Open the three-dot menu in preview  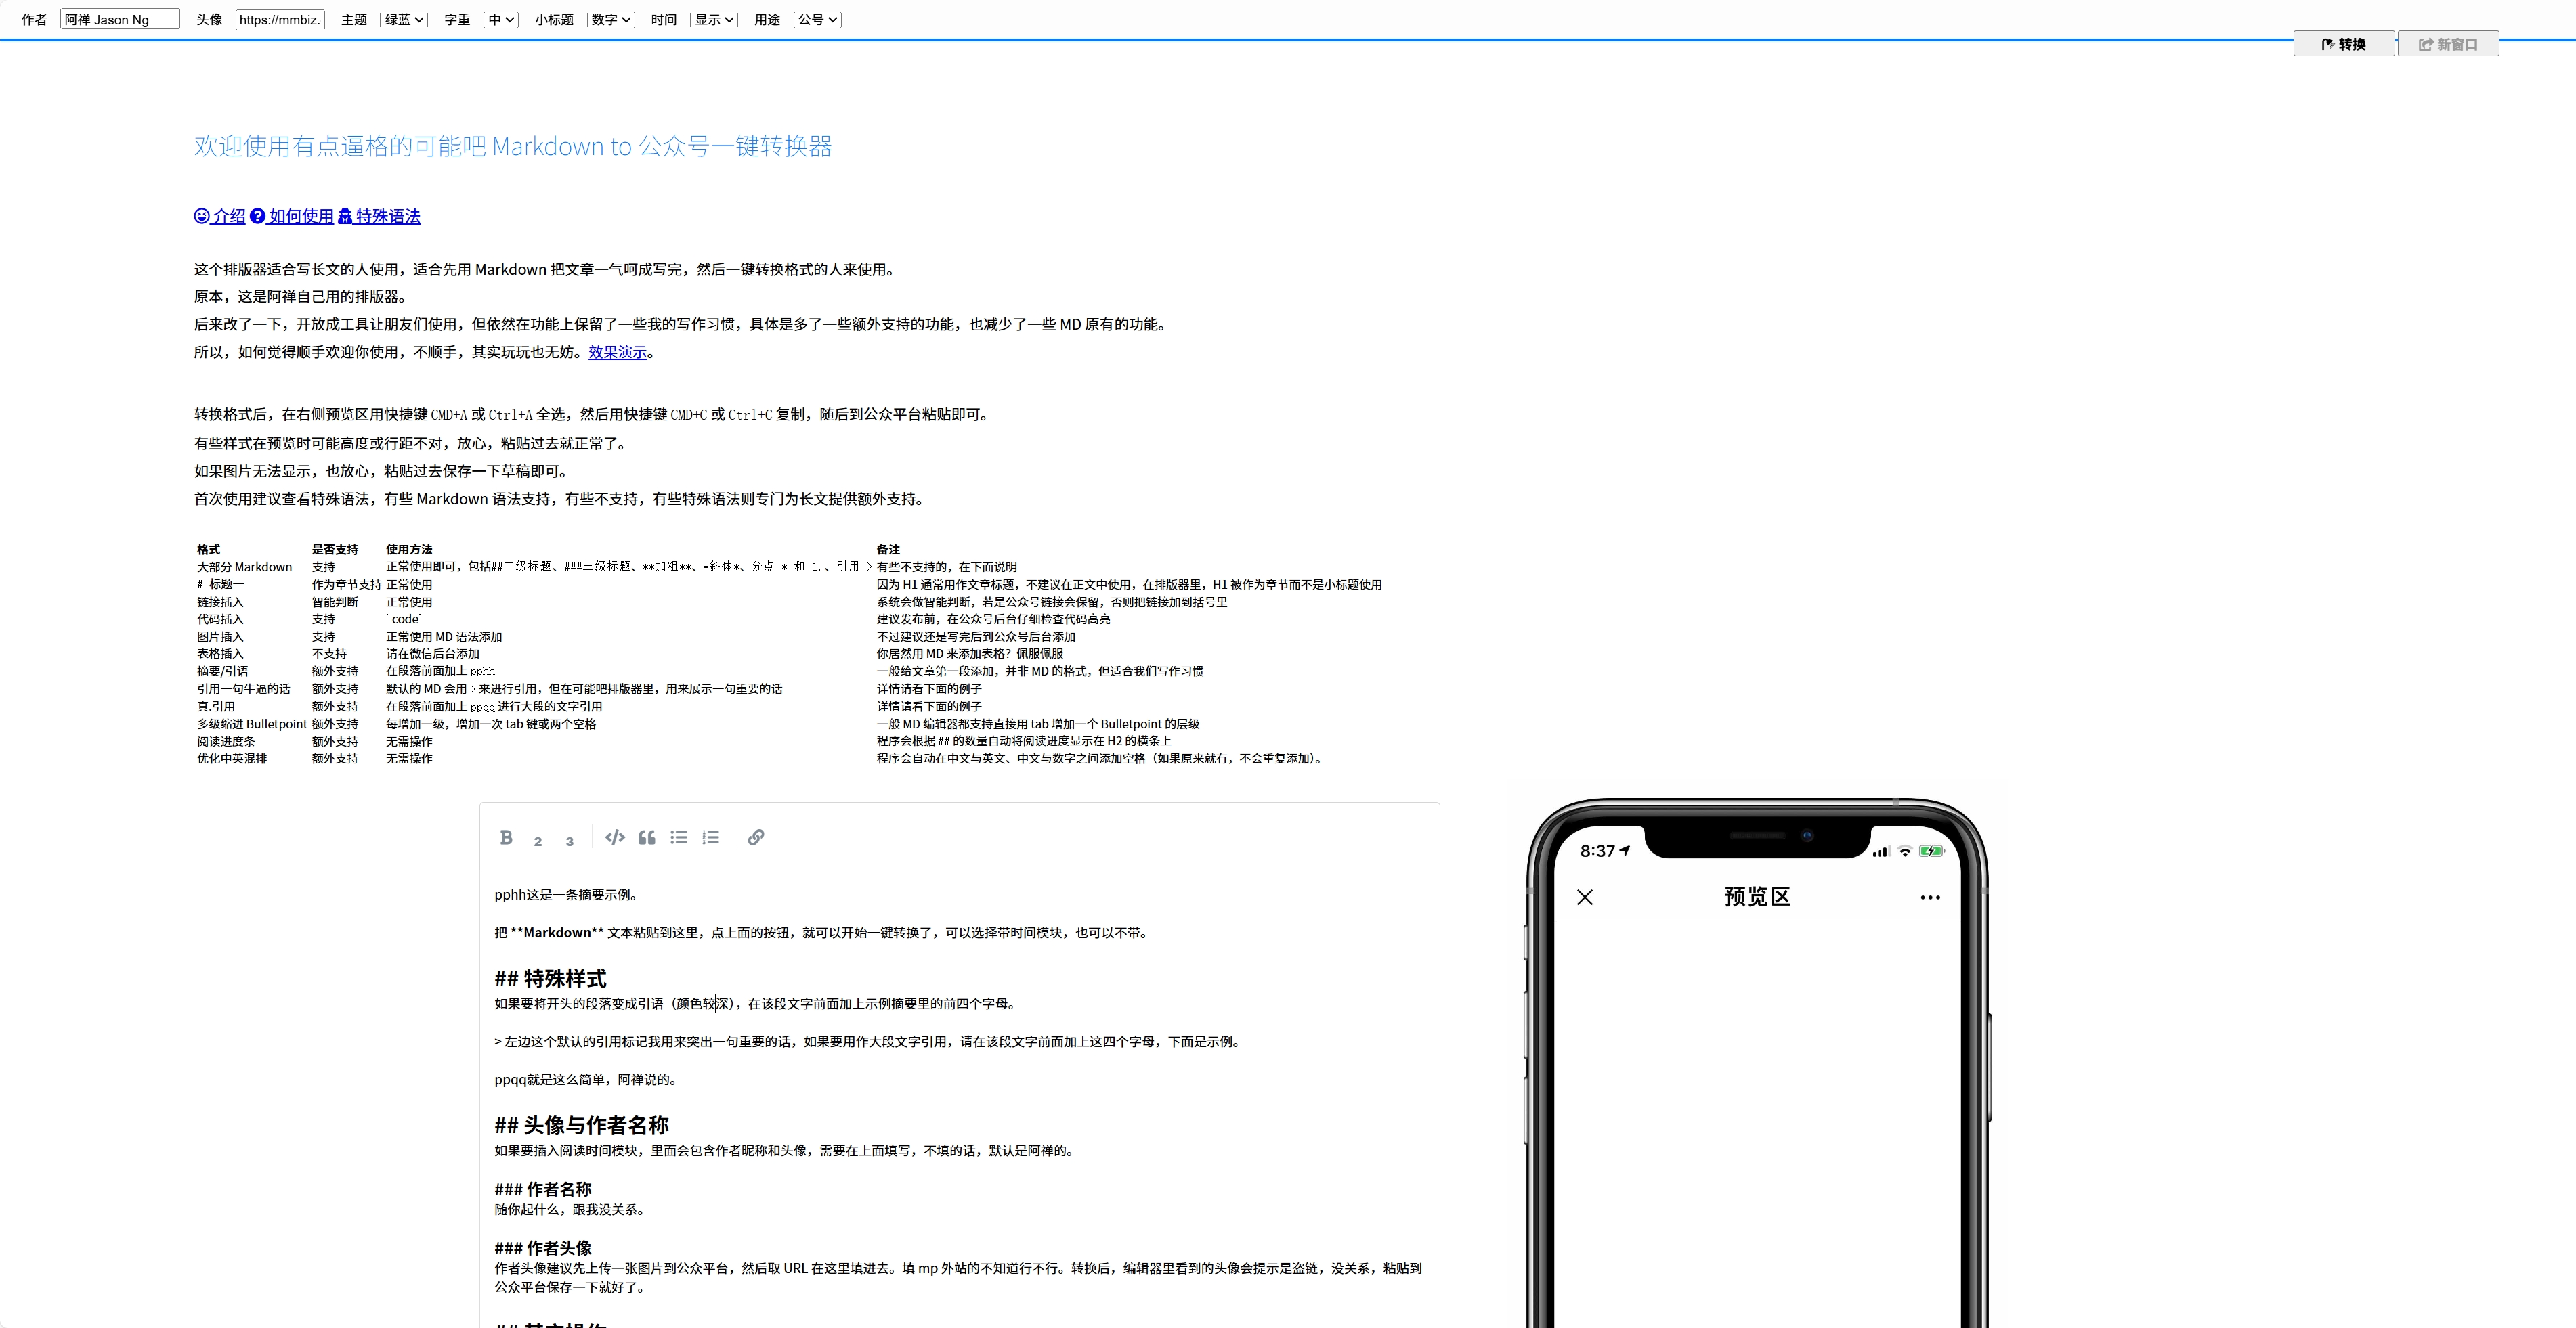[x=1930, y=898]
